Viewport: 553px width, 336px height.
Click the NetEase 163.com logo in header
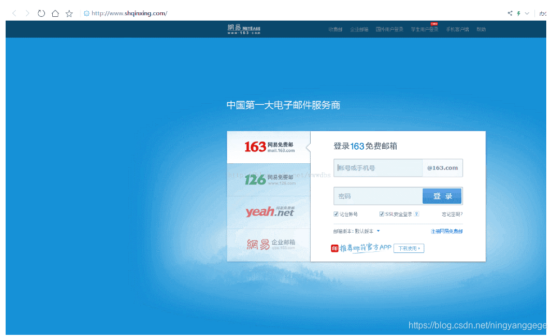coord(244,29)
